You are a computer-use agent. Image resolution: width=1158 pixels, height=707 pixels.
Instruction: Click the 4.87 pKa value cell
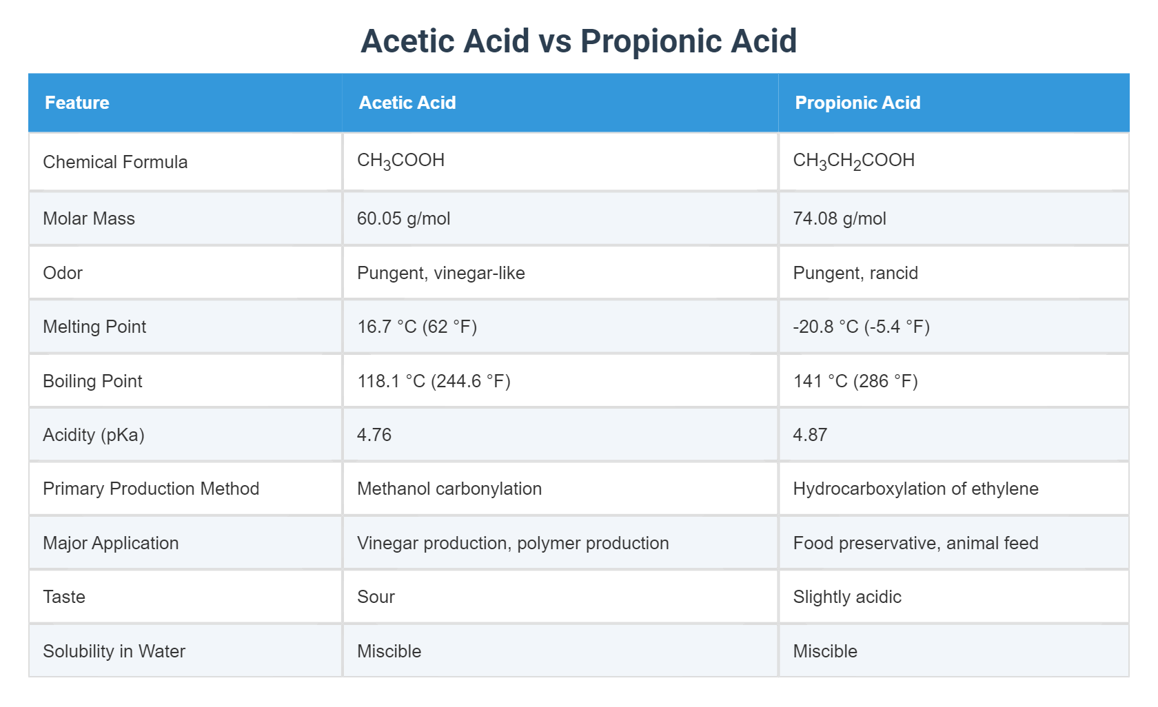(x=810, y=435)
